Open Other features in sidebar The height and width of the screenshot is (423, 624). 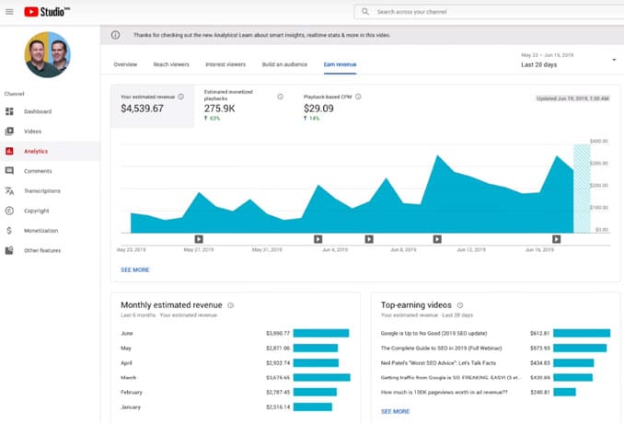[x=42, y=250]
